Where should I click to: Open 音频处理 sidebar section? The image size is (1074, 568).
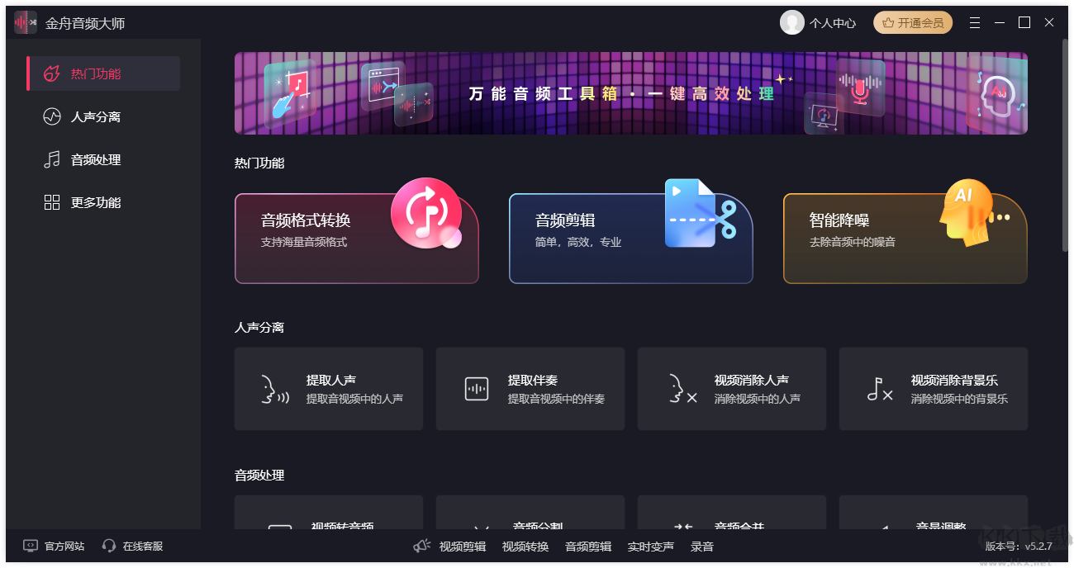coord(96,159)
